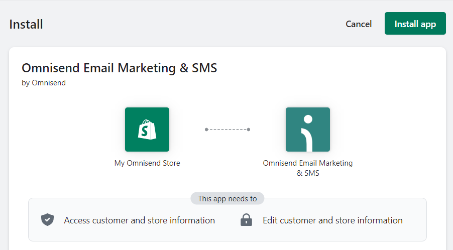Image resolution: width=453 pixels, height=250 pixels.
Task: Click the shield checkmark access icon
Action: pyautogui.click(x=47, y=220)
